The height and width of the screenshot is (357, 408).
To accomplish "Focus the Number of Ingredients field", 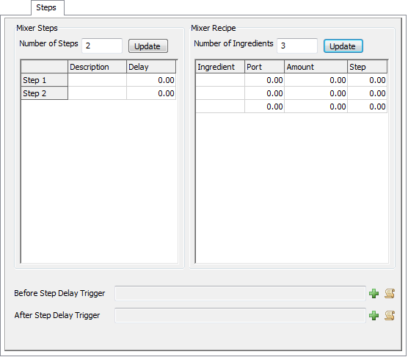I will coord(297,46).
